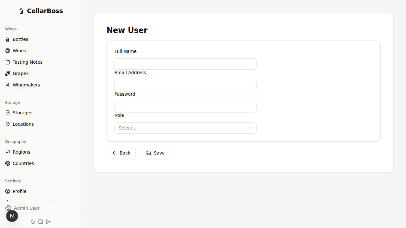The width and height of the screenshot is (406, 228).
Task: Click the Save button
Action: click(x=155, y=153)
